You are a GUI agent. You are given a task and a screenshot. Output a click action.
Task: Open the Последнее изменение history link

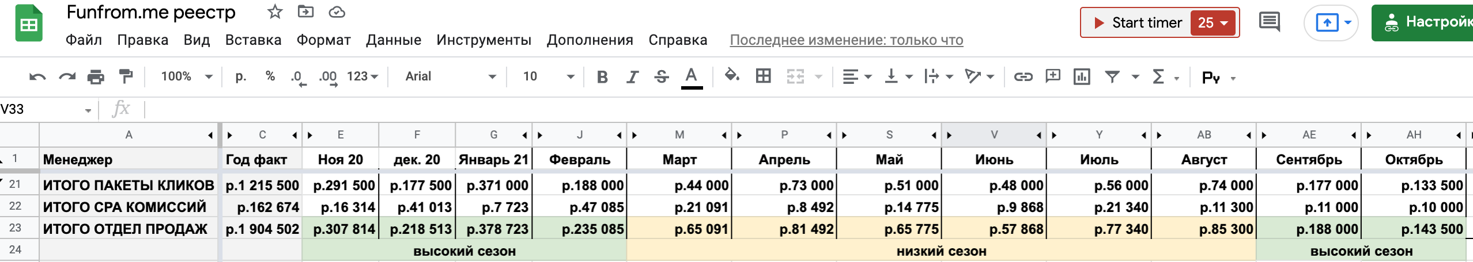(846, 40)
